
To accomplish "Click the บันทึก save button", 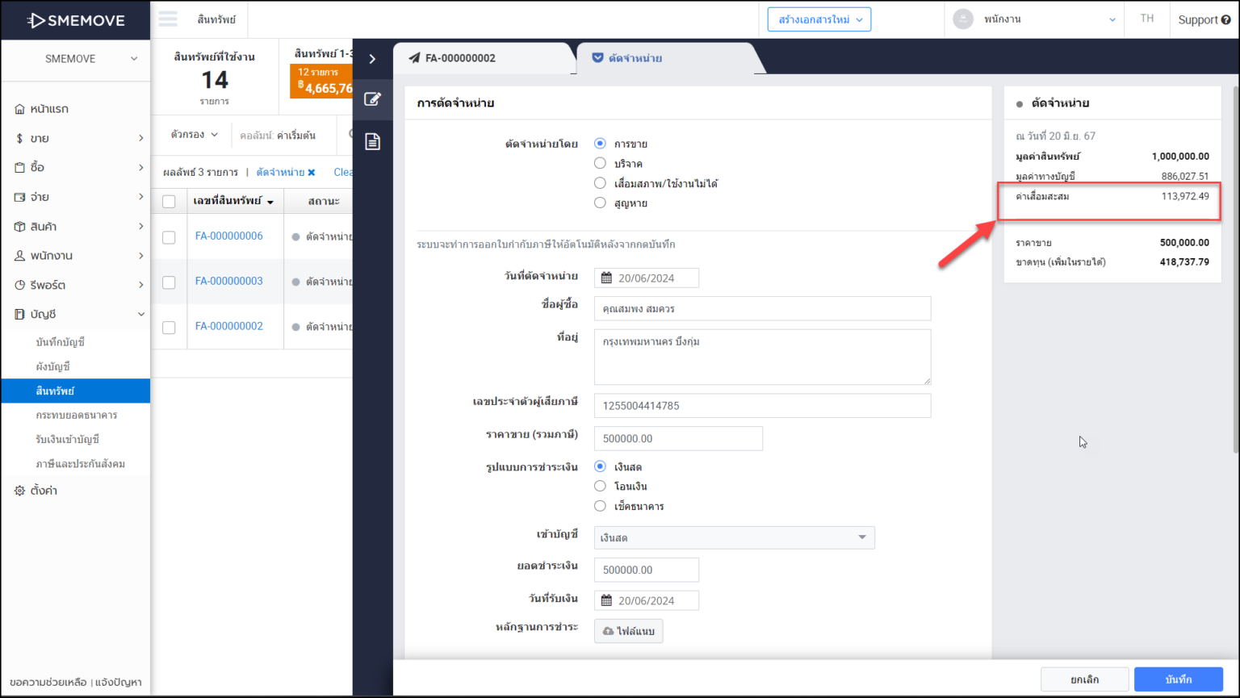I will (1178, 679).
